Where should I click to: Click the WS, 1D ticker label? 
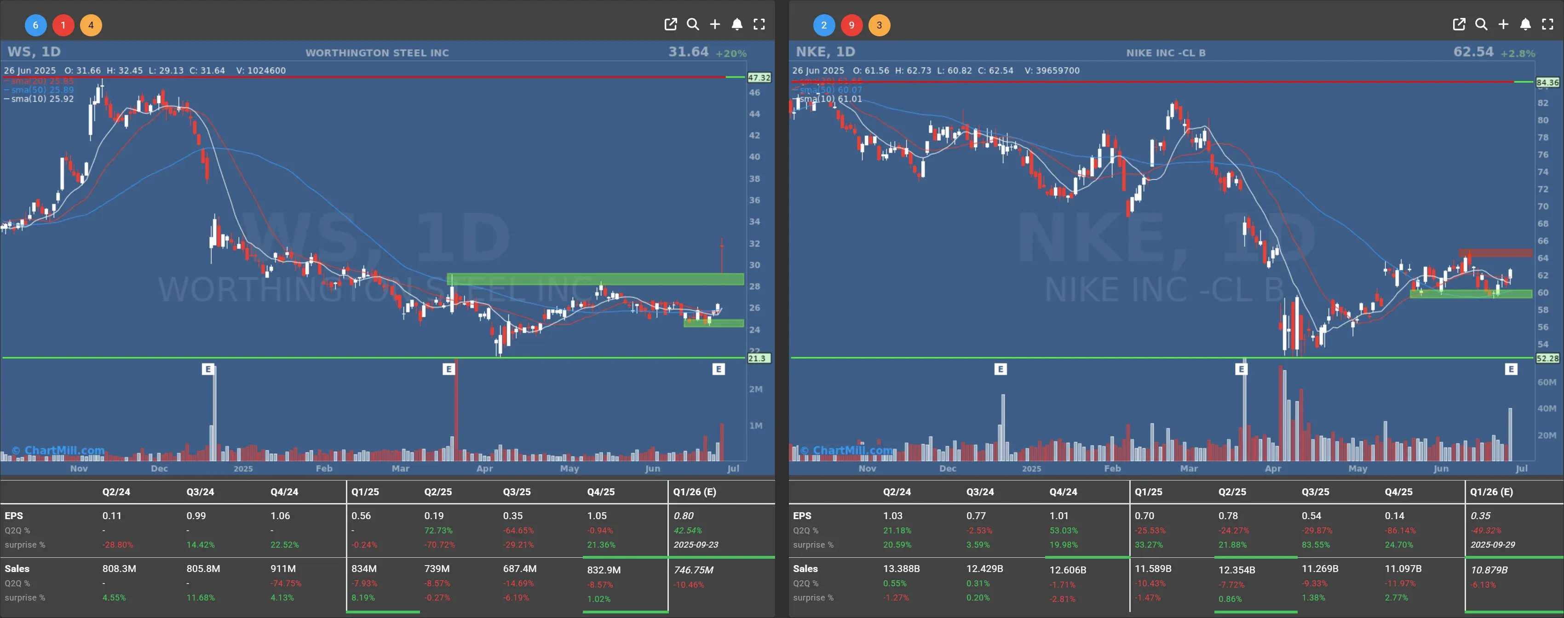pos(34,51)
